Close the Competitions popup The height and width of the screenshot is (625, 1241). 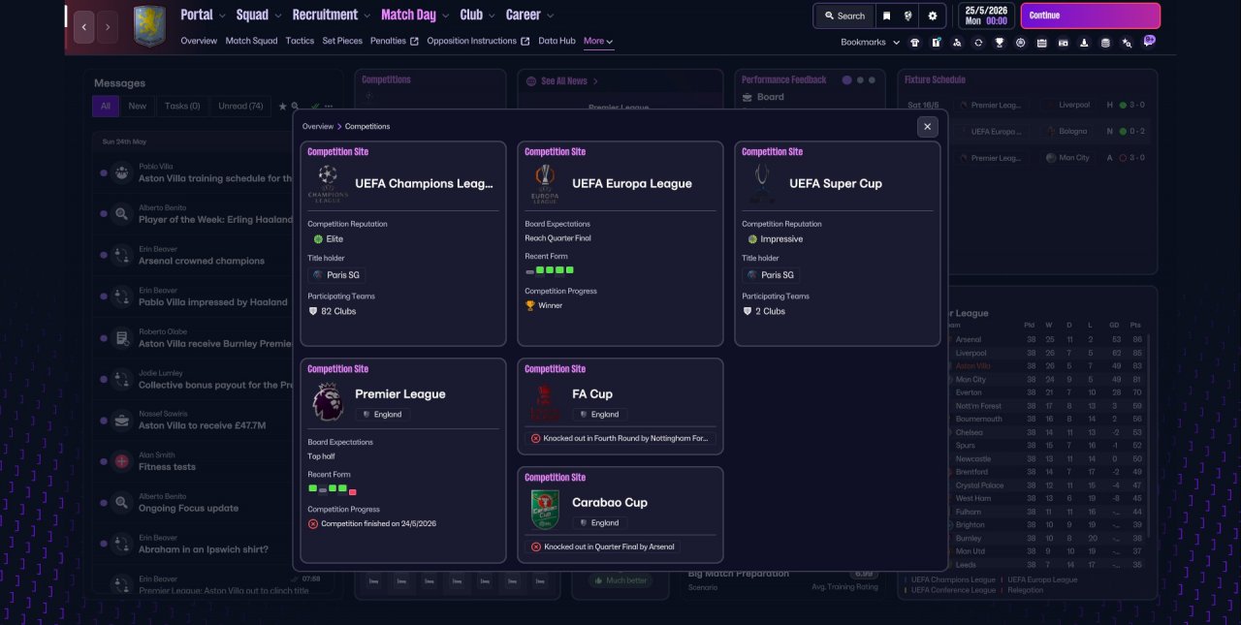click(x=928, y=127)
